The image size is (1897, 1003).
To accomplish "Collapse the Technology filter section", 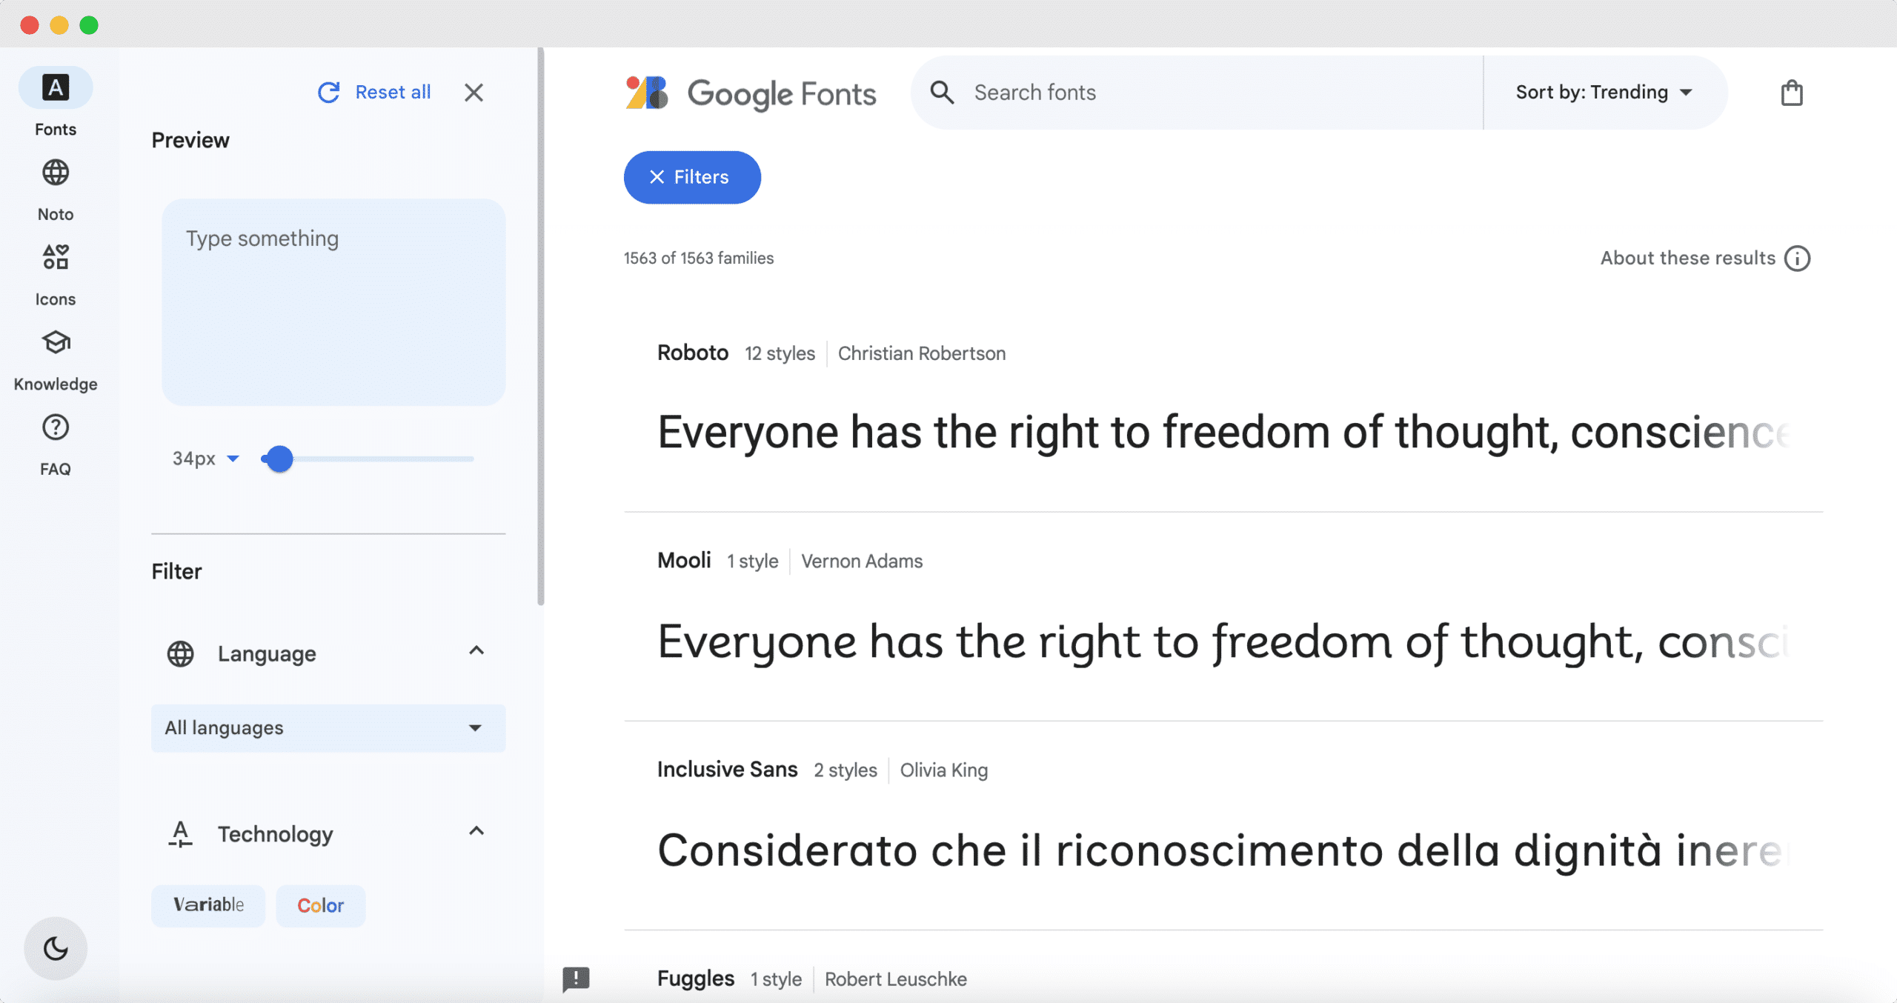I will tap(476, 831).
